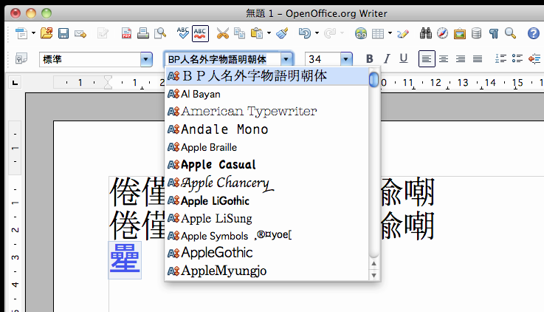Choose Apple Casual font
This screenshot has width=544, height=312.
coord(266,165)
